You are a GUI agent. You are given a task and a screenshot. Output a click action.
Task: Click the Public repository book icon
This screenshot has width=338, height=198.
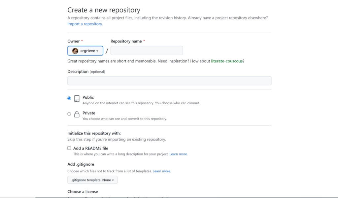pyautogui.click(x=77, y=98)
